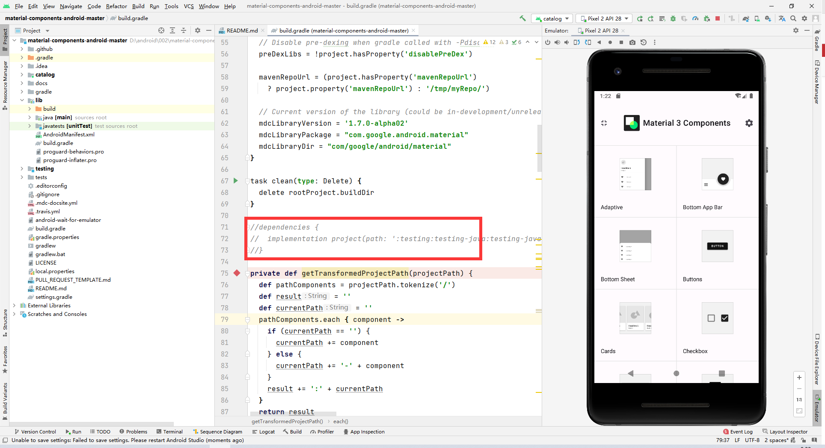The width and height of the screenshot is (825, 448).
Task: Click the emulator power button icon
Action: coord(548,42)
